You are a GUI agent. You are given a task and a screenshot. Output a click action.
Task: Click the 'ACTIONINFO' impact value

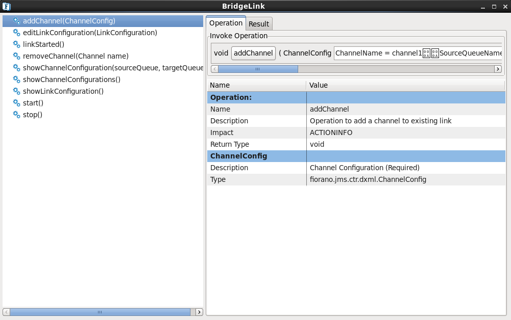331,132
